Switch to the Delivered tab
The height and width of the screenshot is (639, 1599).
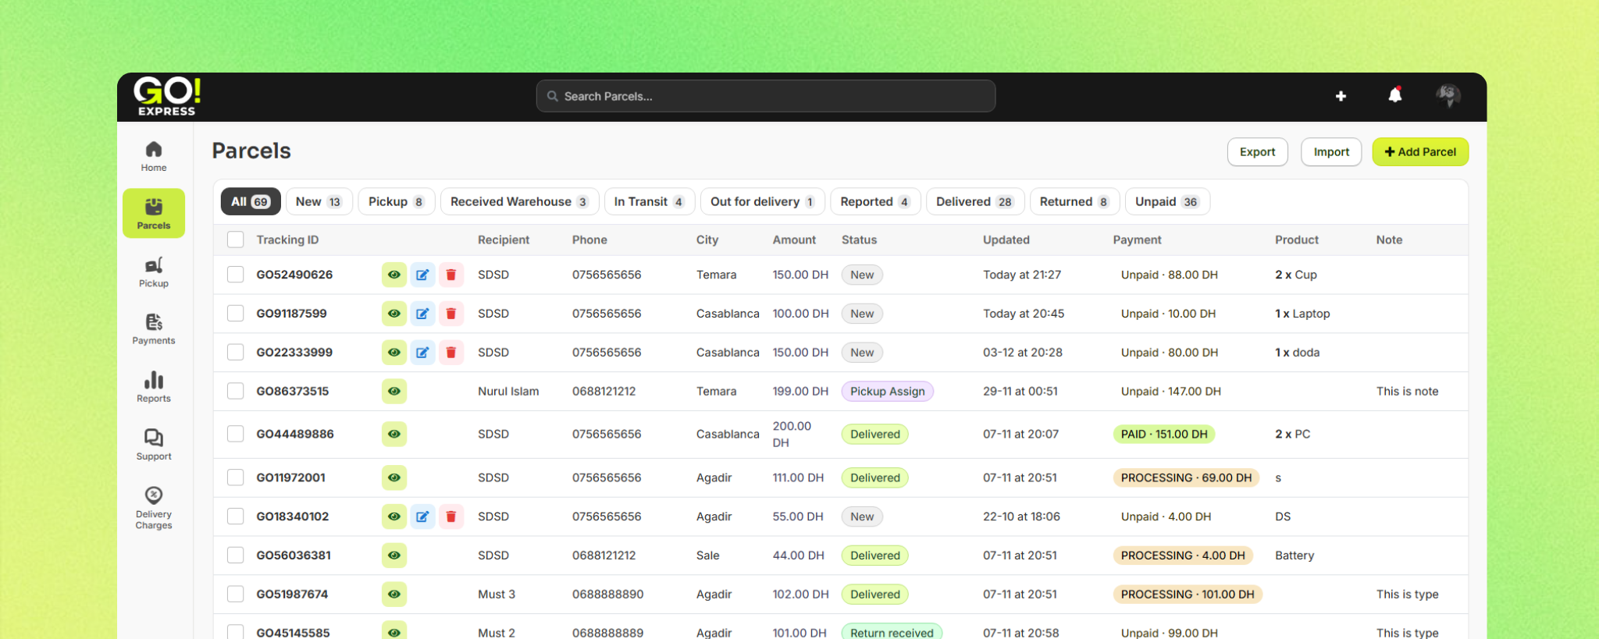click(x=974, y=201)
